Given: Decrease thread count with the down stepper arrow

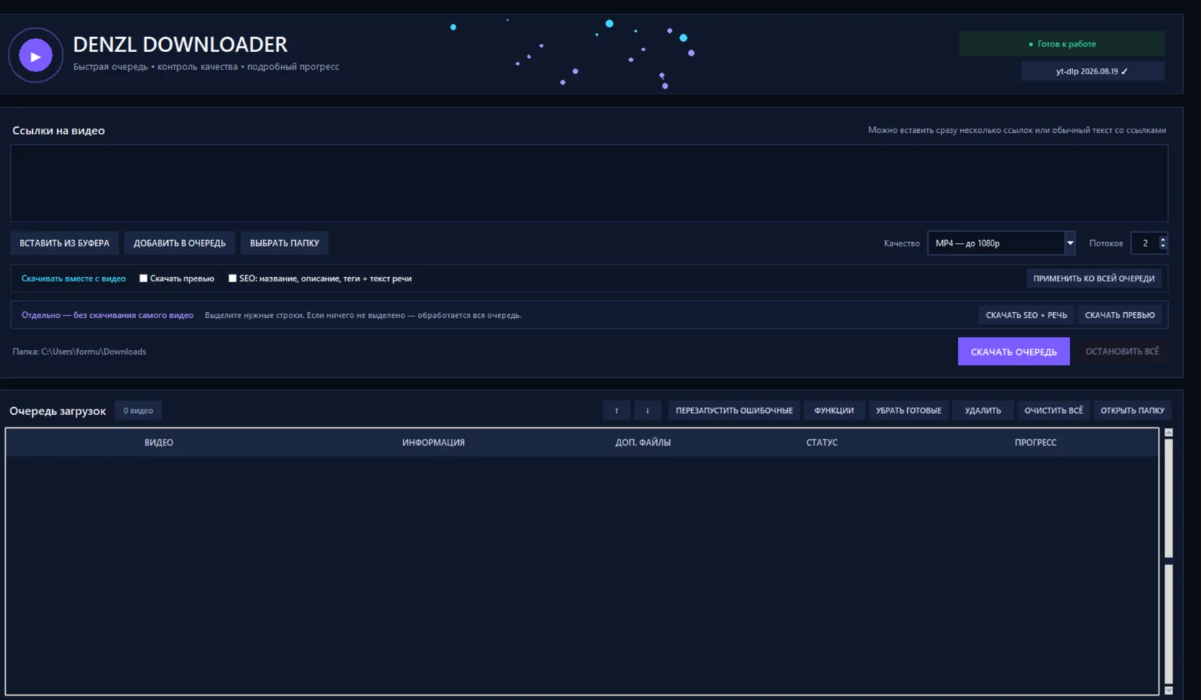Looking at the screenshot, I should [x=1163, y=247].
